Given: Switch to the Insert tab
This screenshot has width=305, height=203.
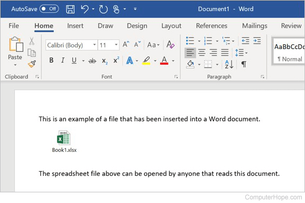Looking at the screenshot, I should point(75,26).
